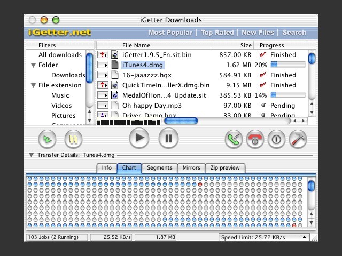
Task: Select All downloads filter
Action: pyautogui.click(x=60, y=55)
